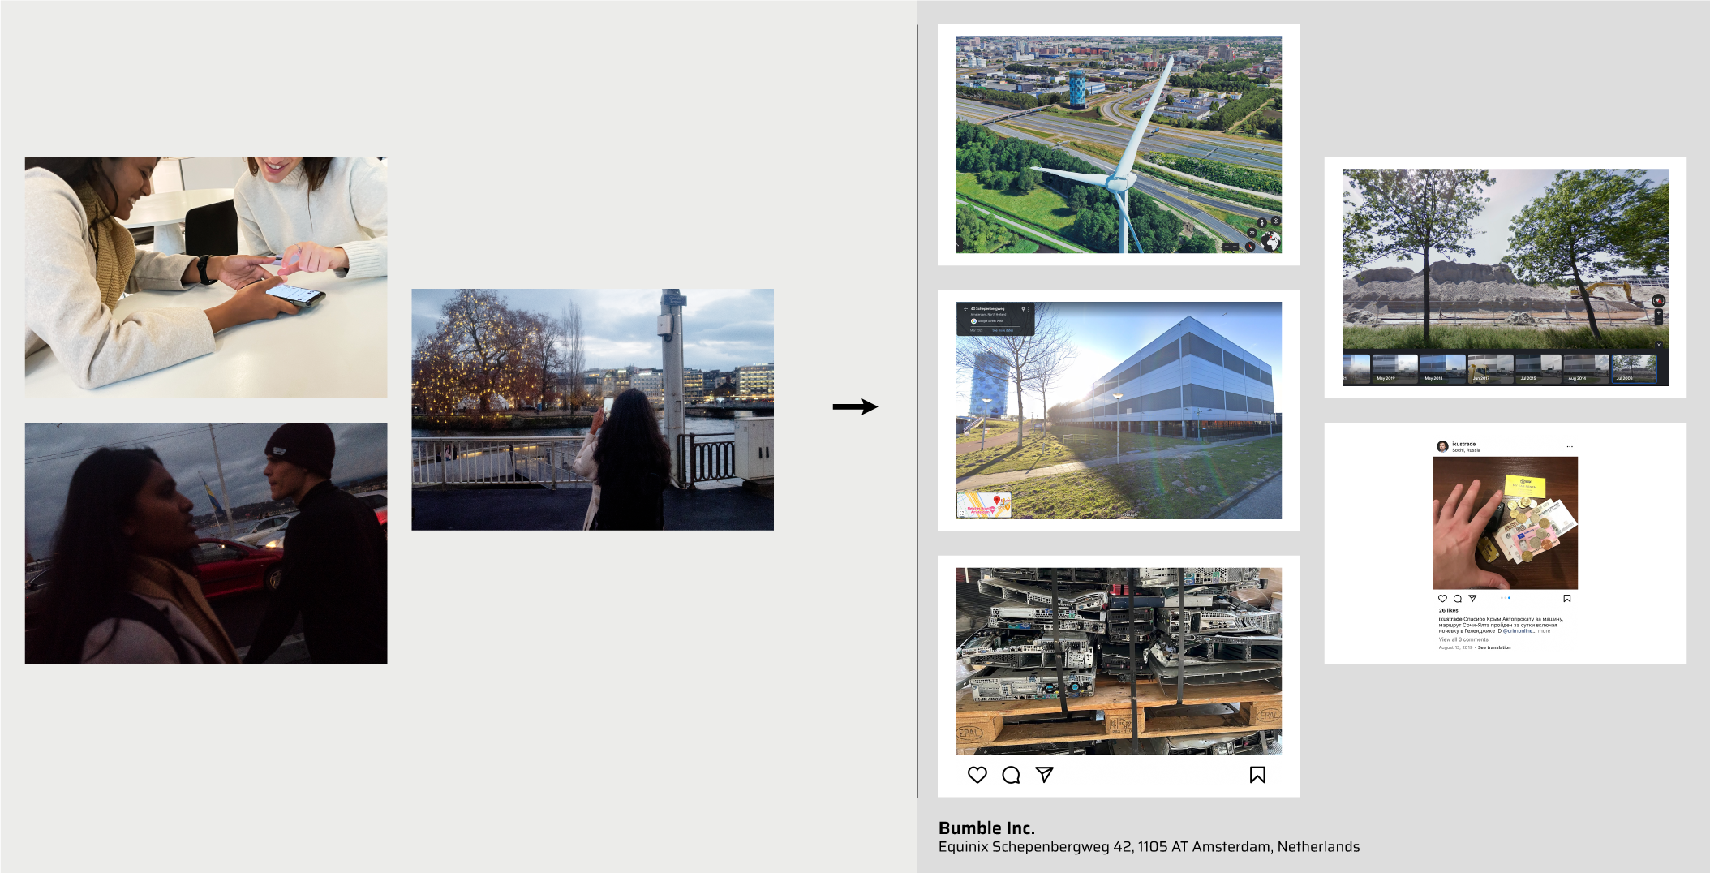The width and height of the screenshot is (1710, 873).
Task: Choose the Aug 2014 timeline thumbnail
Action: coord(1586,368)
